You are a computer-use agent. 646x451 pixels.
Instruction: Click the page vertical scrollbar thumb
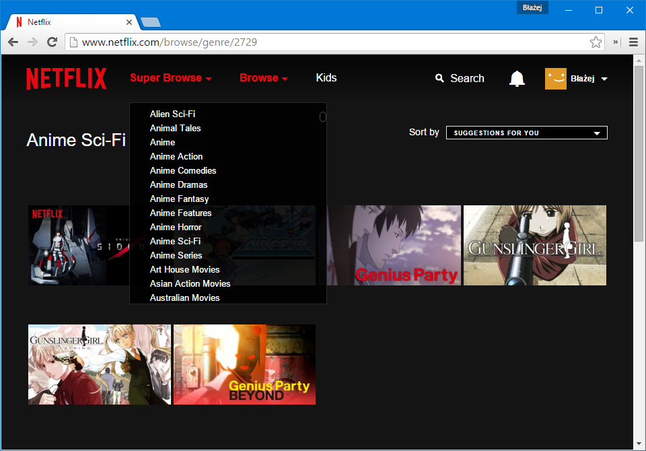pyautogui.click(x=639, y=153)
